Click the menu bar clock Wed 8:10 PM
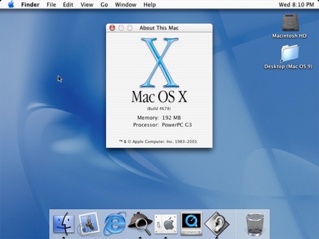Image resolution: width=319 pixels, height=239 pixels. 296,4
